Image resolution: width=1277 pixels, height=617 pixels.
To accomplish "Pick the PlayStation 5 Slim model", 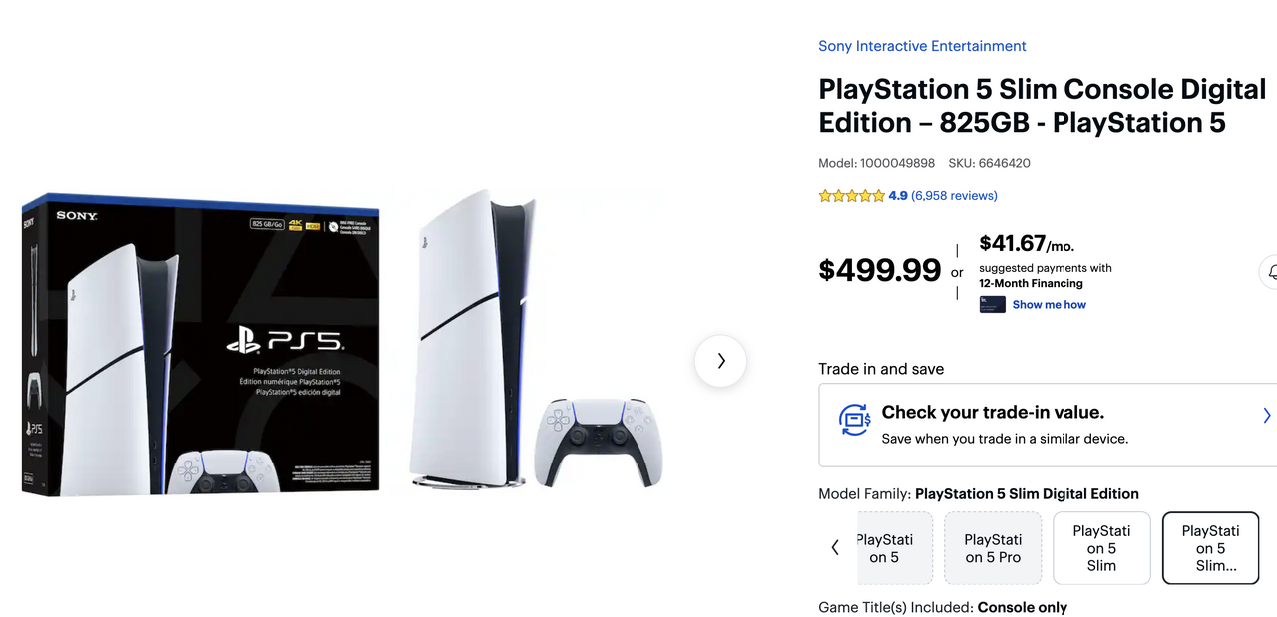I will point(1101,548).
